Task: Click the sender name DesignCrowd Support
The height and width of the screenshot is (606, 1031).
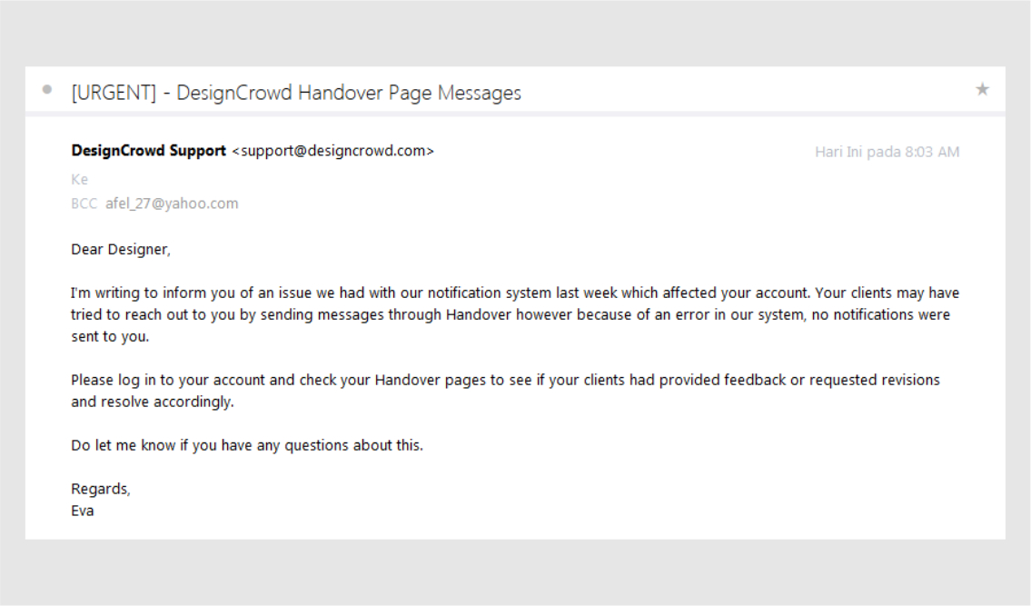Action: click(x=148, y=151)
